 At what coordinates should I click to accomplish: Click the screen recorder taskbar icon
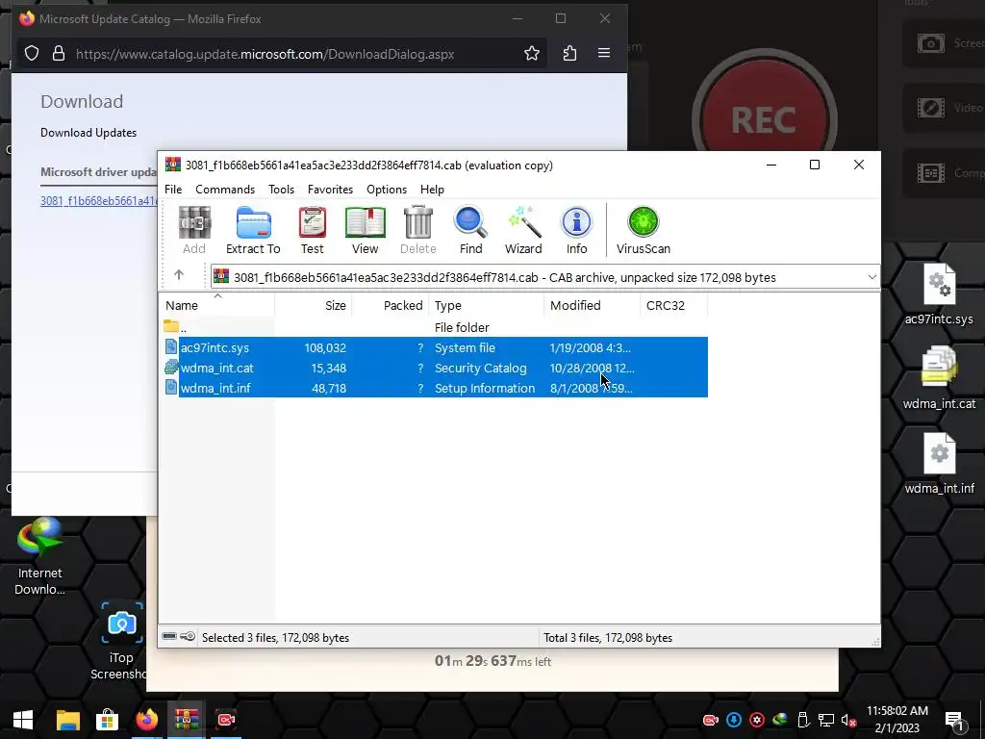(x=225, y=720)
